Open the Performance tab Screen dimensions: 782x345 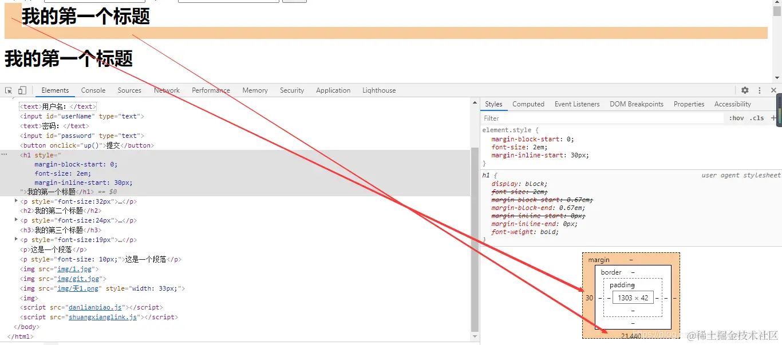click(211, 90)
